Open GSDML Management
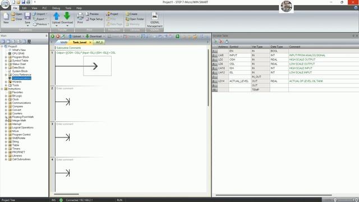 pyautogui.click(x=155, y=20)
